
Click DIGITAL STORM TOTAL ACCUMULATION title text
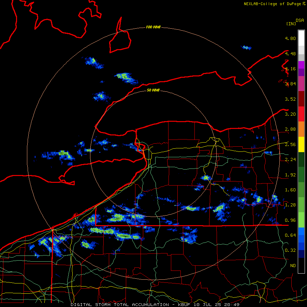pos(120,305)
